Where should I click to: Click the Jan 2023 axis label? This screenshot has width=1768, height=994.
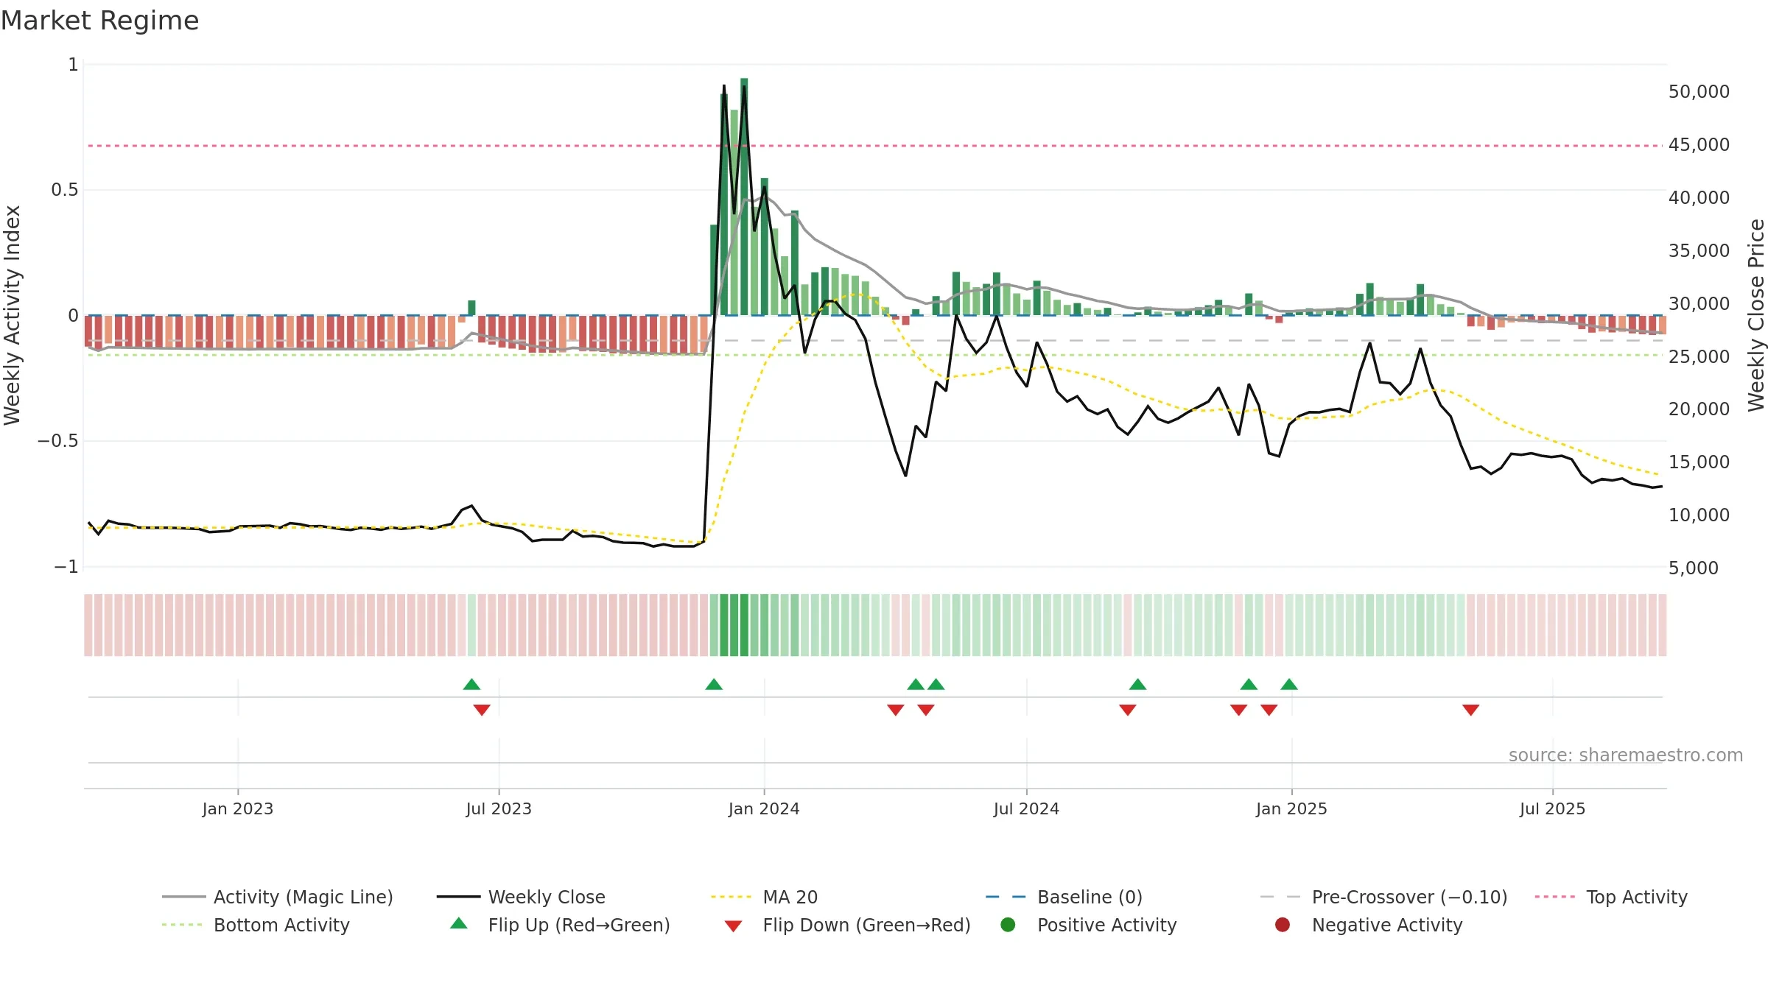click(238, 808)
